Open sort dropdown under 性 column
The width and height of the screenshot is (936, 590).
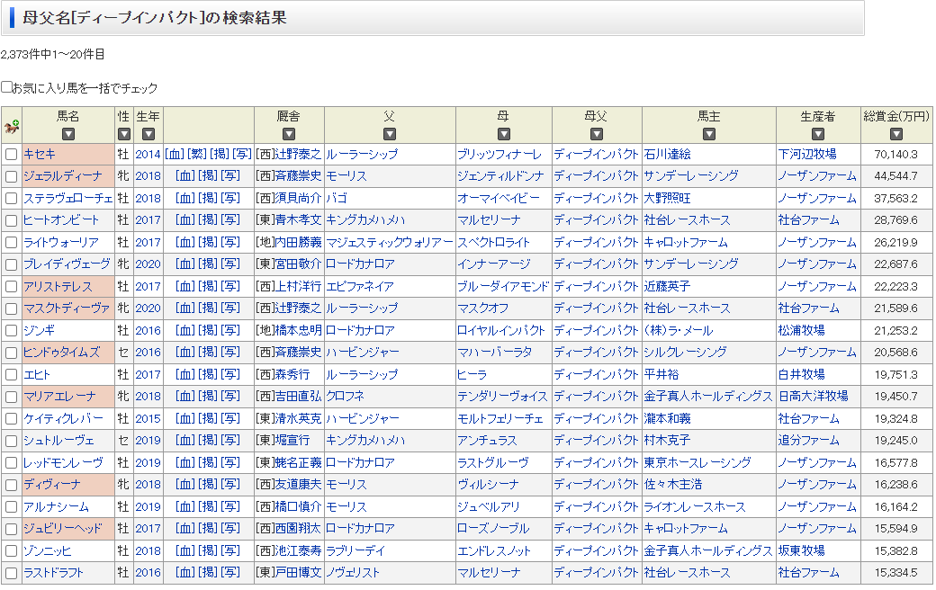(x=123, y=134)
